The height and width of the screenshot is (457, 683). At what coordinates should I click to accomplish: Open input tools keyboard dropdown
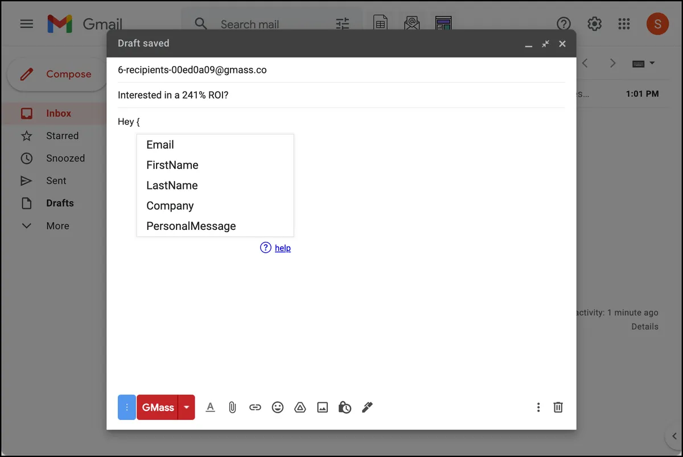click(644, 64)
